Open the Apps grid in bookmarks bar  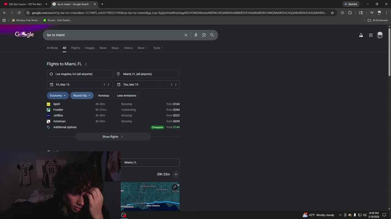tap(4, 20)
